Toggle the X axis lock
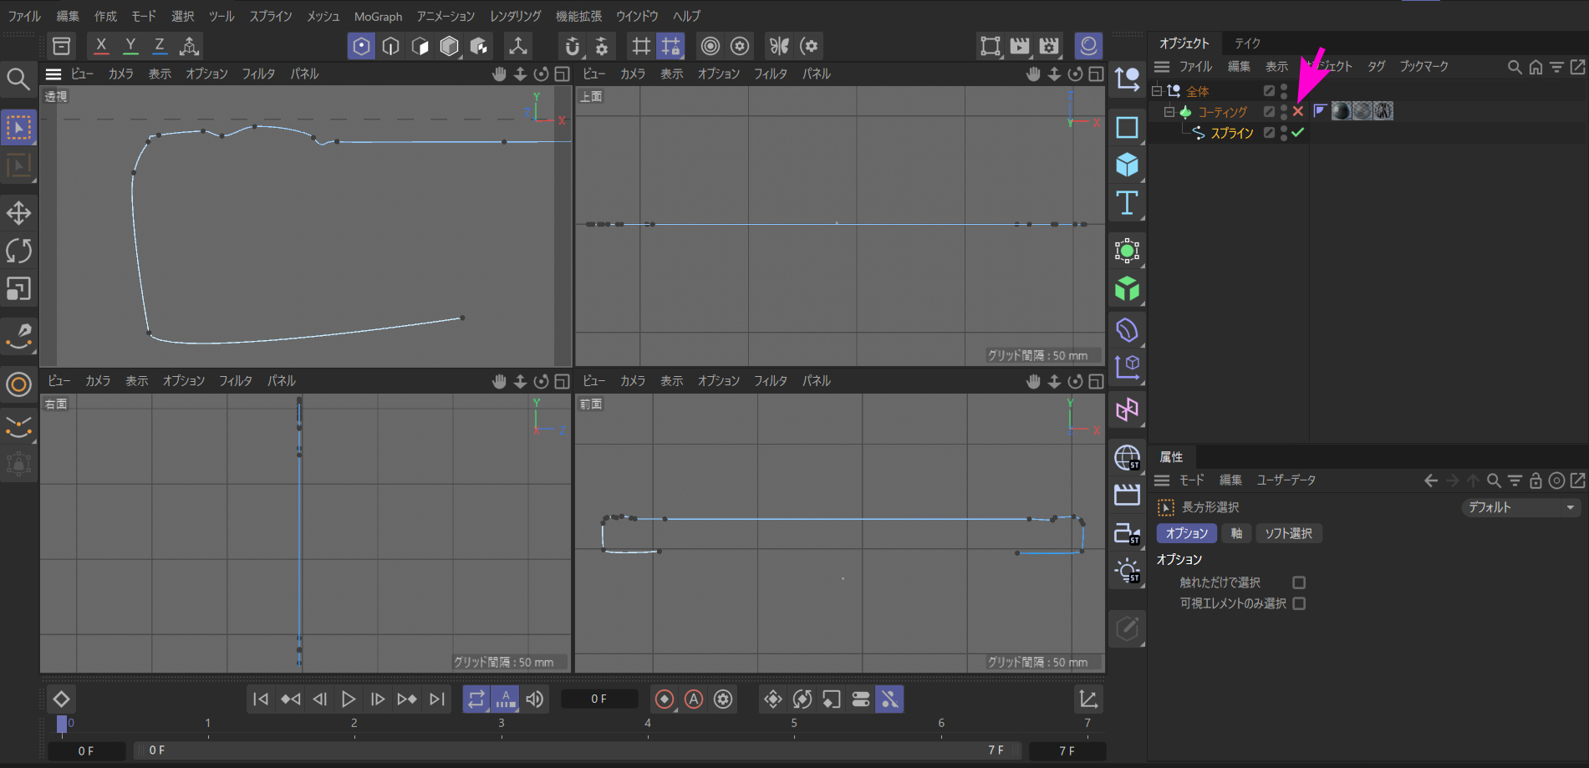 tap(101, 46)
